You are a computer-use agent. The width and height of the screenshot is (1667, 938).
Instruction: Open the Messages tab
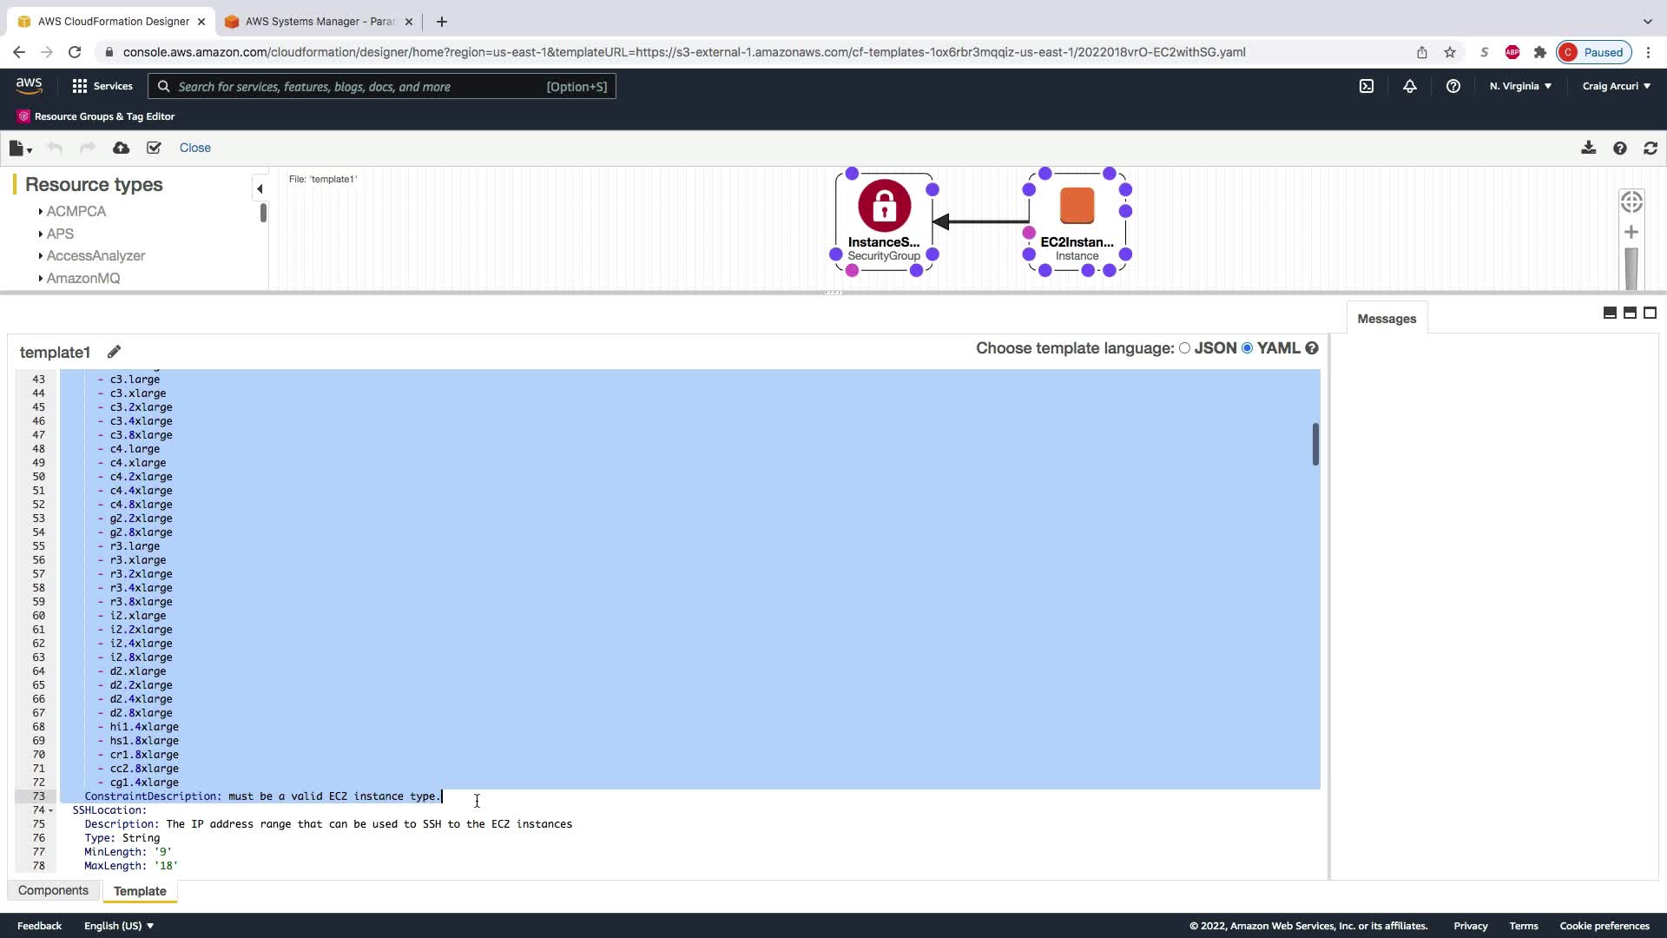[1386, 319]
